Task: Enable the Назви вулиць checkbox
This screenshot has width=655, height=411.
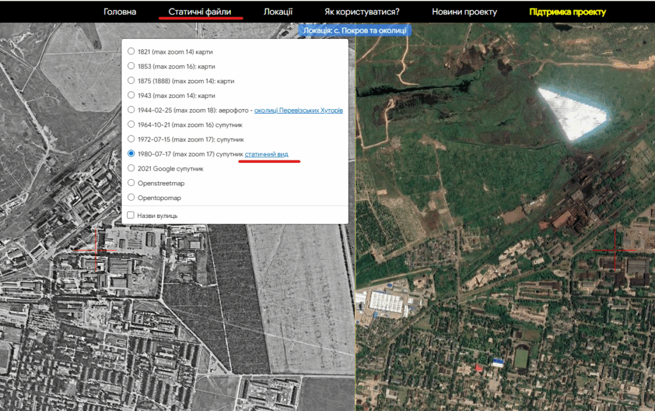Action: coord(131,215)
